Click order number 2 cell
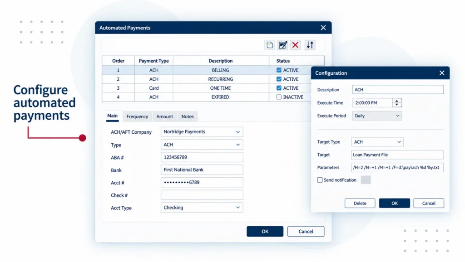The height and width of the screenshot is (262, 465). (x=118, y=79)
